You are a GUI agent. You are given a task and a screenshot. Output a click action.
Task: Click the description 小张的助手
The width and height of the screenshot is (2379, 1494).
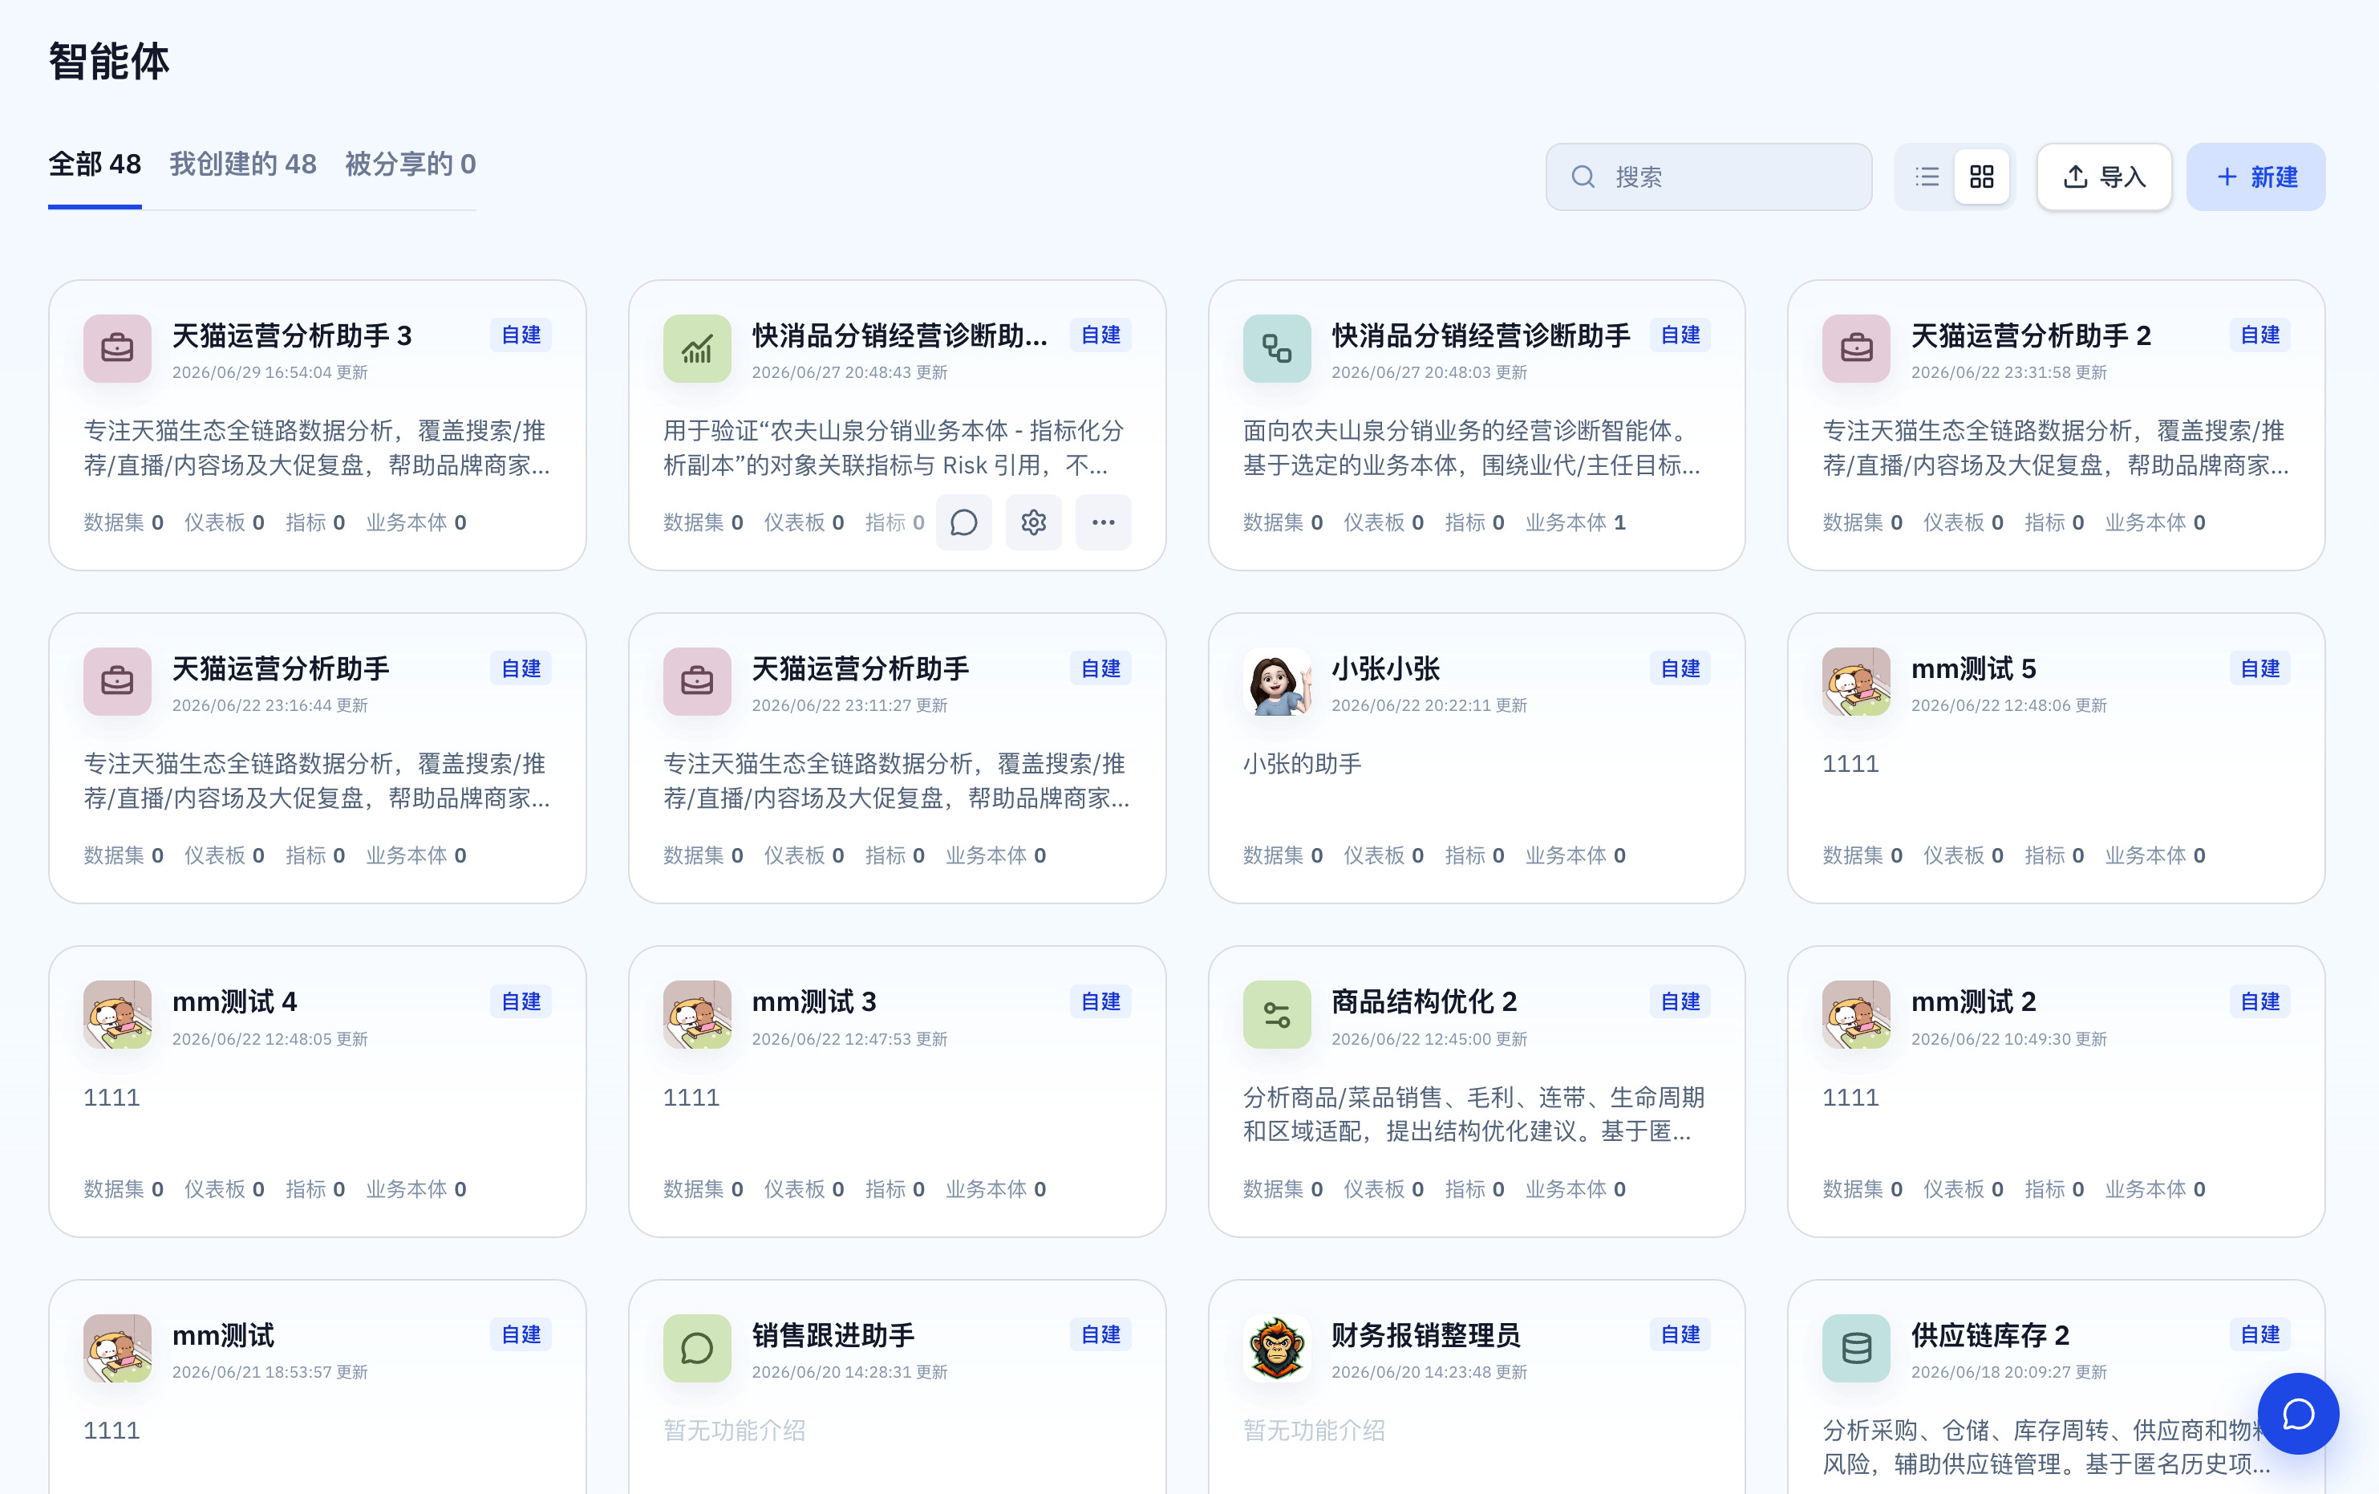(1303, 764)
